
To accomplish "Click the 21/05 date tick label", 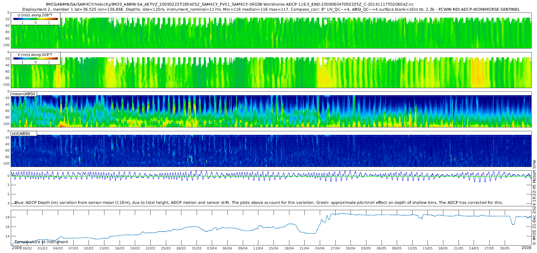I will (459, 248).
